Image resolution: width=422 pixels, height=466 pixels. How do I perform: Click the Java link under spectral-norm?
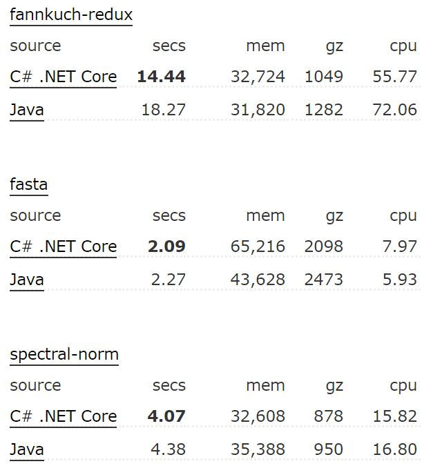pyautogui.click(x=27, y=449)
